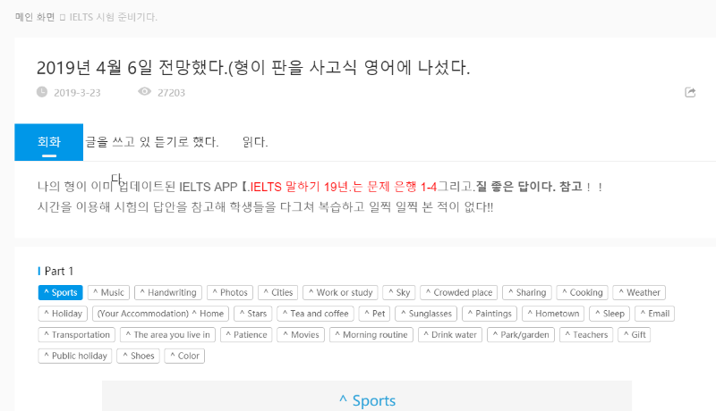Image resolution: width=716 pixels, height=411 pixels.
Task: Click the article title starting 2019년 4월 6일
Action: (253, 67)
